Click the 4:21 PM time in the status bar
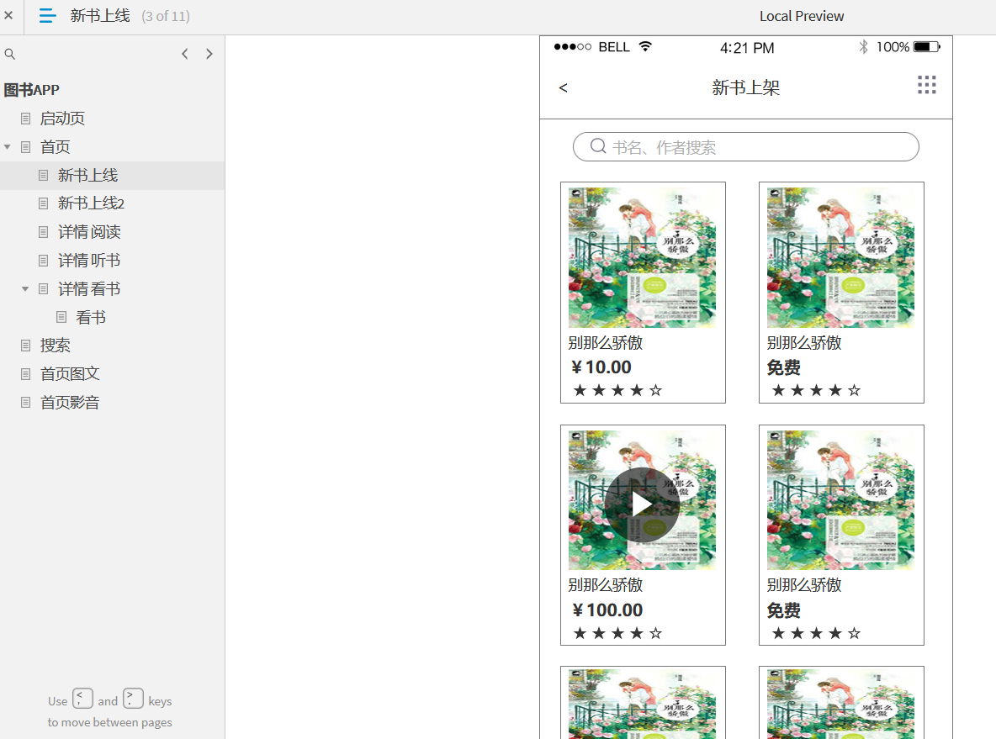This screenshot has height=739, width=996. 747,48
